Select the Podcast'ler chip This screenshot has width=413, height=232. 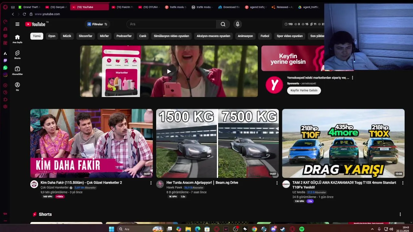point(124,36)
